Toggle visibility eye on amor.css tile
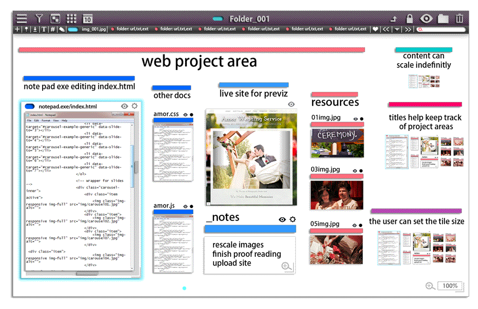The image size is (478, 309). 185,115
